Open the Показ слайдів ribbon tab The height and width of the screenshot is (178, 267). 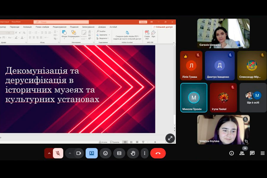(x=42, y=27)
